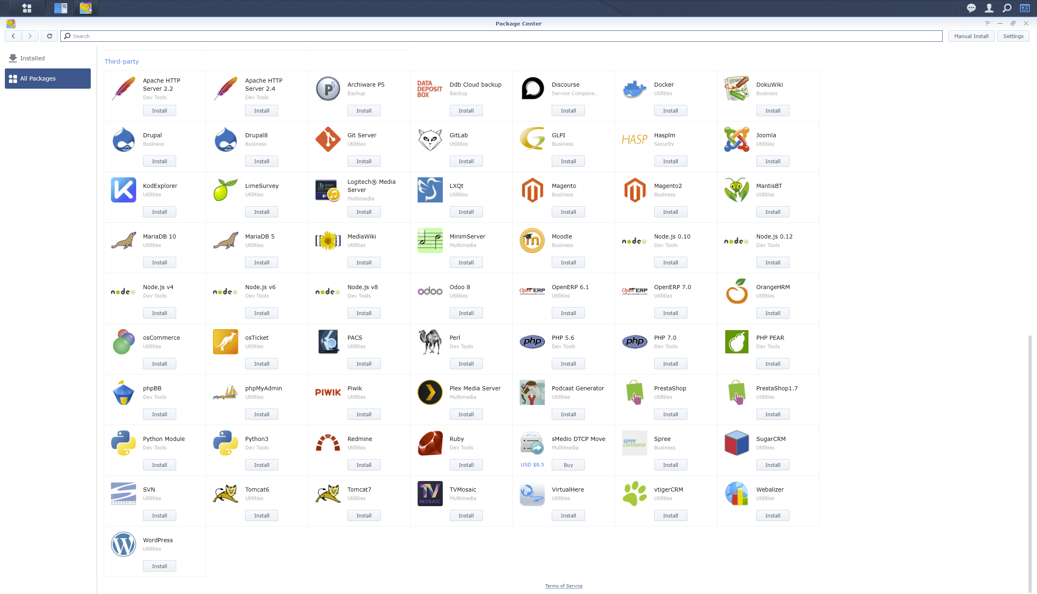Click the taskbar search magnifier icon
Viewport: 1037px width, 594px height.
pyautogui.click(x=1007, y=8)
